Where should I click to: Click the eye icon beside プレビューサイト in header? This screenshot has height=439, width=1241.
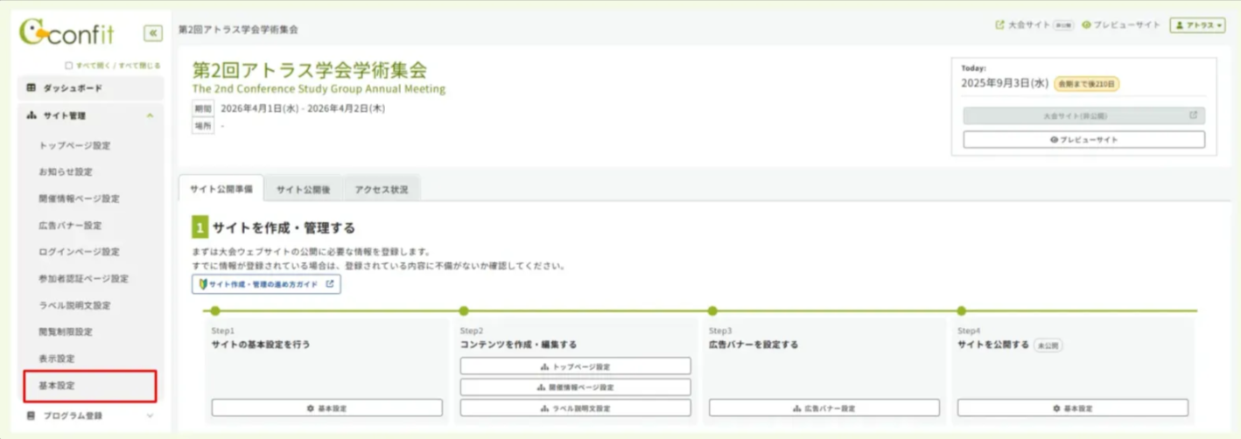pos(1086,25)
